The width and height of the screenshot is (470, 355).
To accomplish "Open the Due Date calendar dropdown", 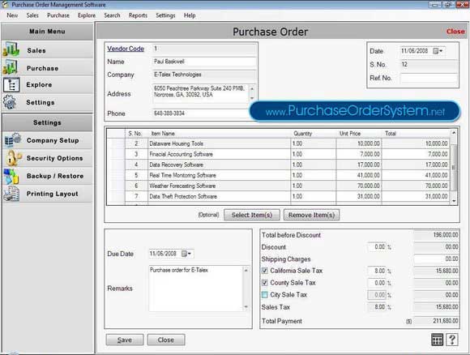I will click(186, 254).
